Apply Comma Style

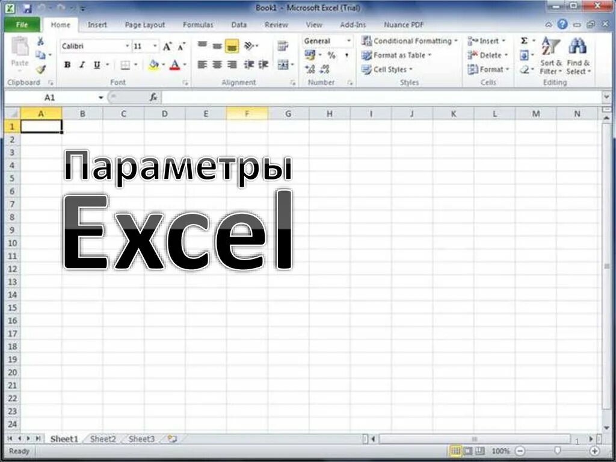click(x=346, y=55)
